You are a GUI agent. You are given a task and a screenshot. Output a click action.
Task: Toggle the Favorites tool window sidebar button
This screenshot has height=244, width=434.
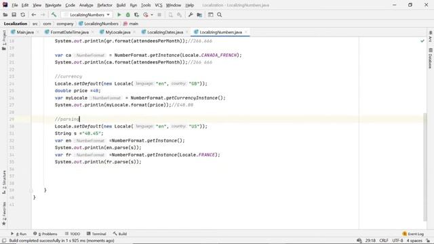click(x=4, y=213)
